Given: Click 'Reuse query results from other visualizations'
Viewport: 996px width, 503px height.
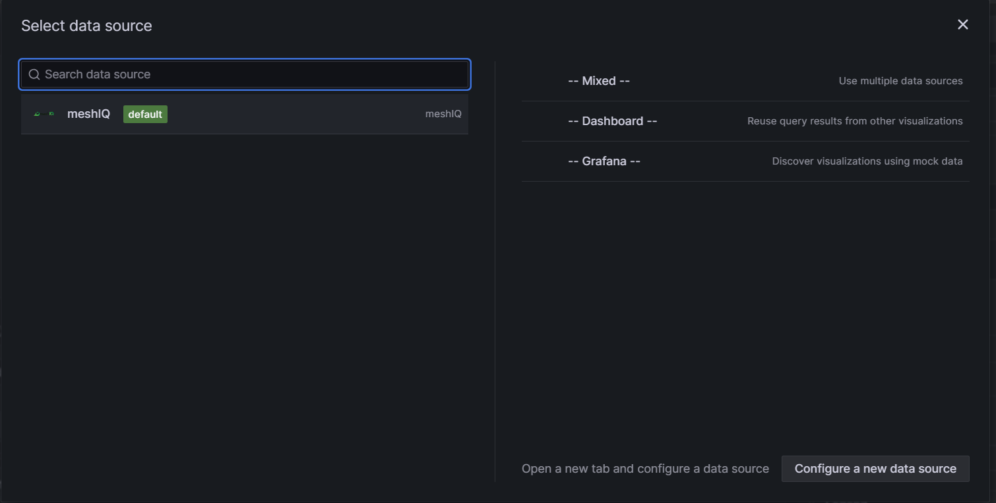Looking at the screenshot, I should pos(855,121).
